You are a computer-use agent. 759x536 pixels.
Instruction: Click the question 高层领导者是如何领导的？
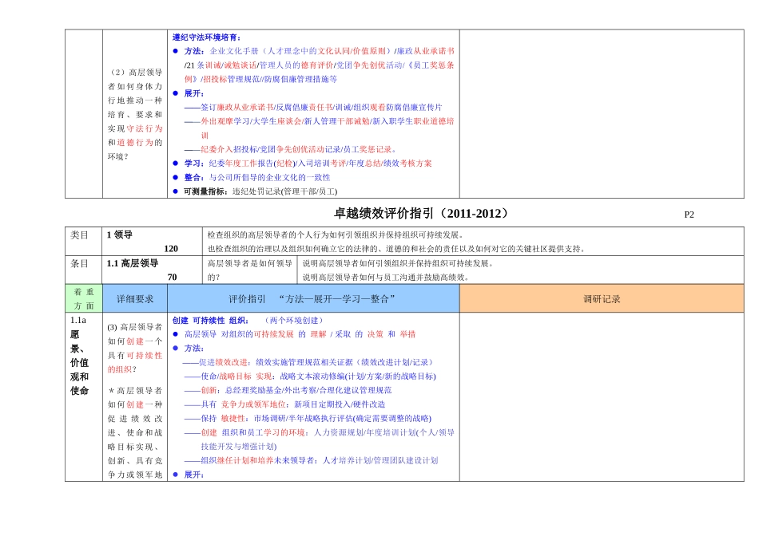coord(250,270)
